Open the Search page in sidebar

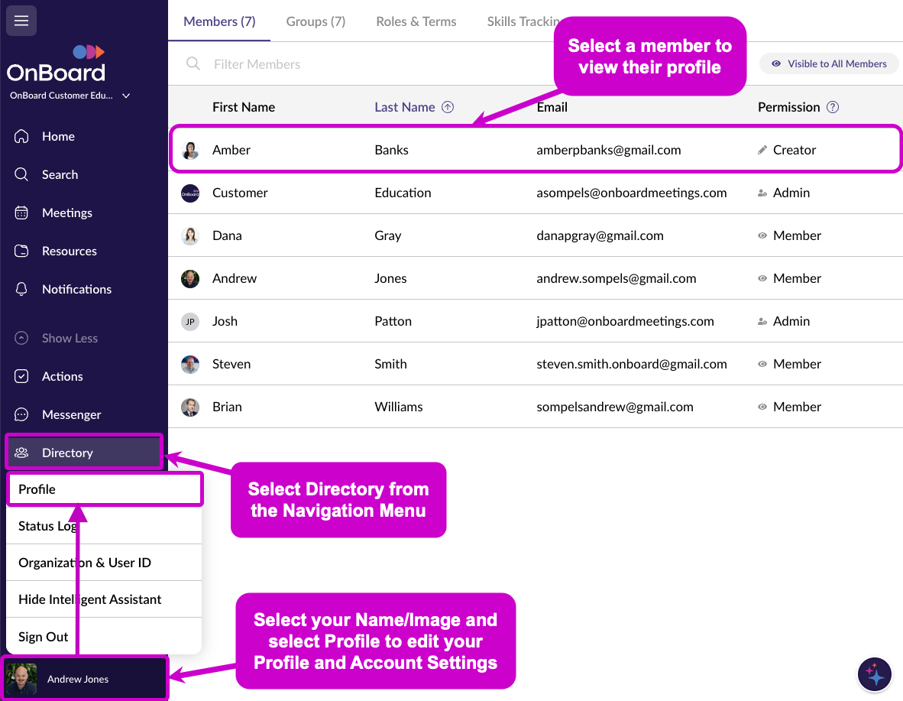60,174
